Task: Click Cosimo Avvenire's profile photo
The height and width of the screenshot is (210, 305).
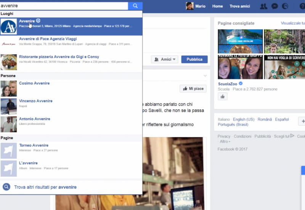Action: coord(8,89)
